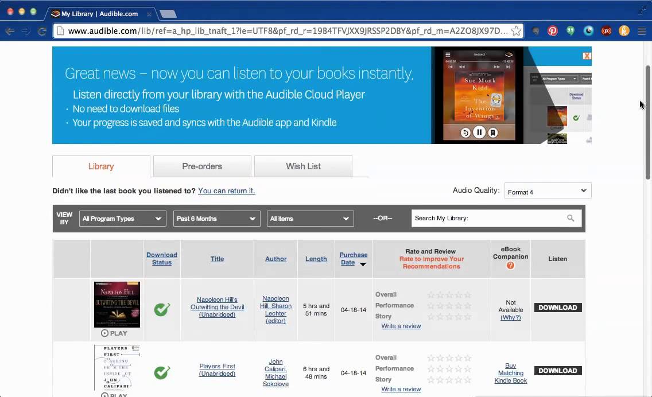The image size is (652, 397).
Task: Click Outwitting the Devil download status checkmark
Action: (162, 309)
